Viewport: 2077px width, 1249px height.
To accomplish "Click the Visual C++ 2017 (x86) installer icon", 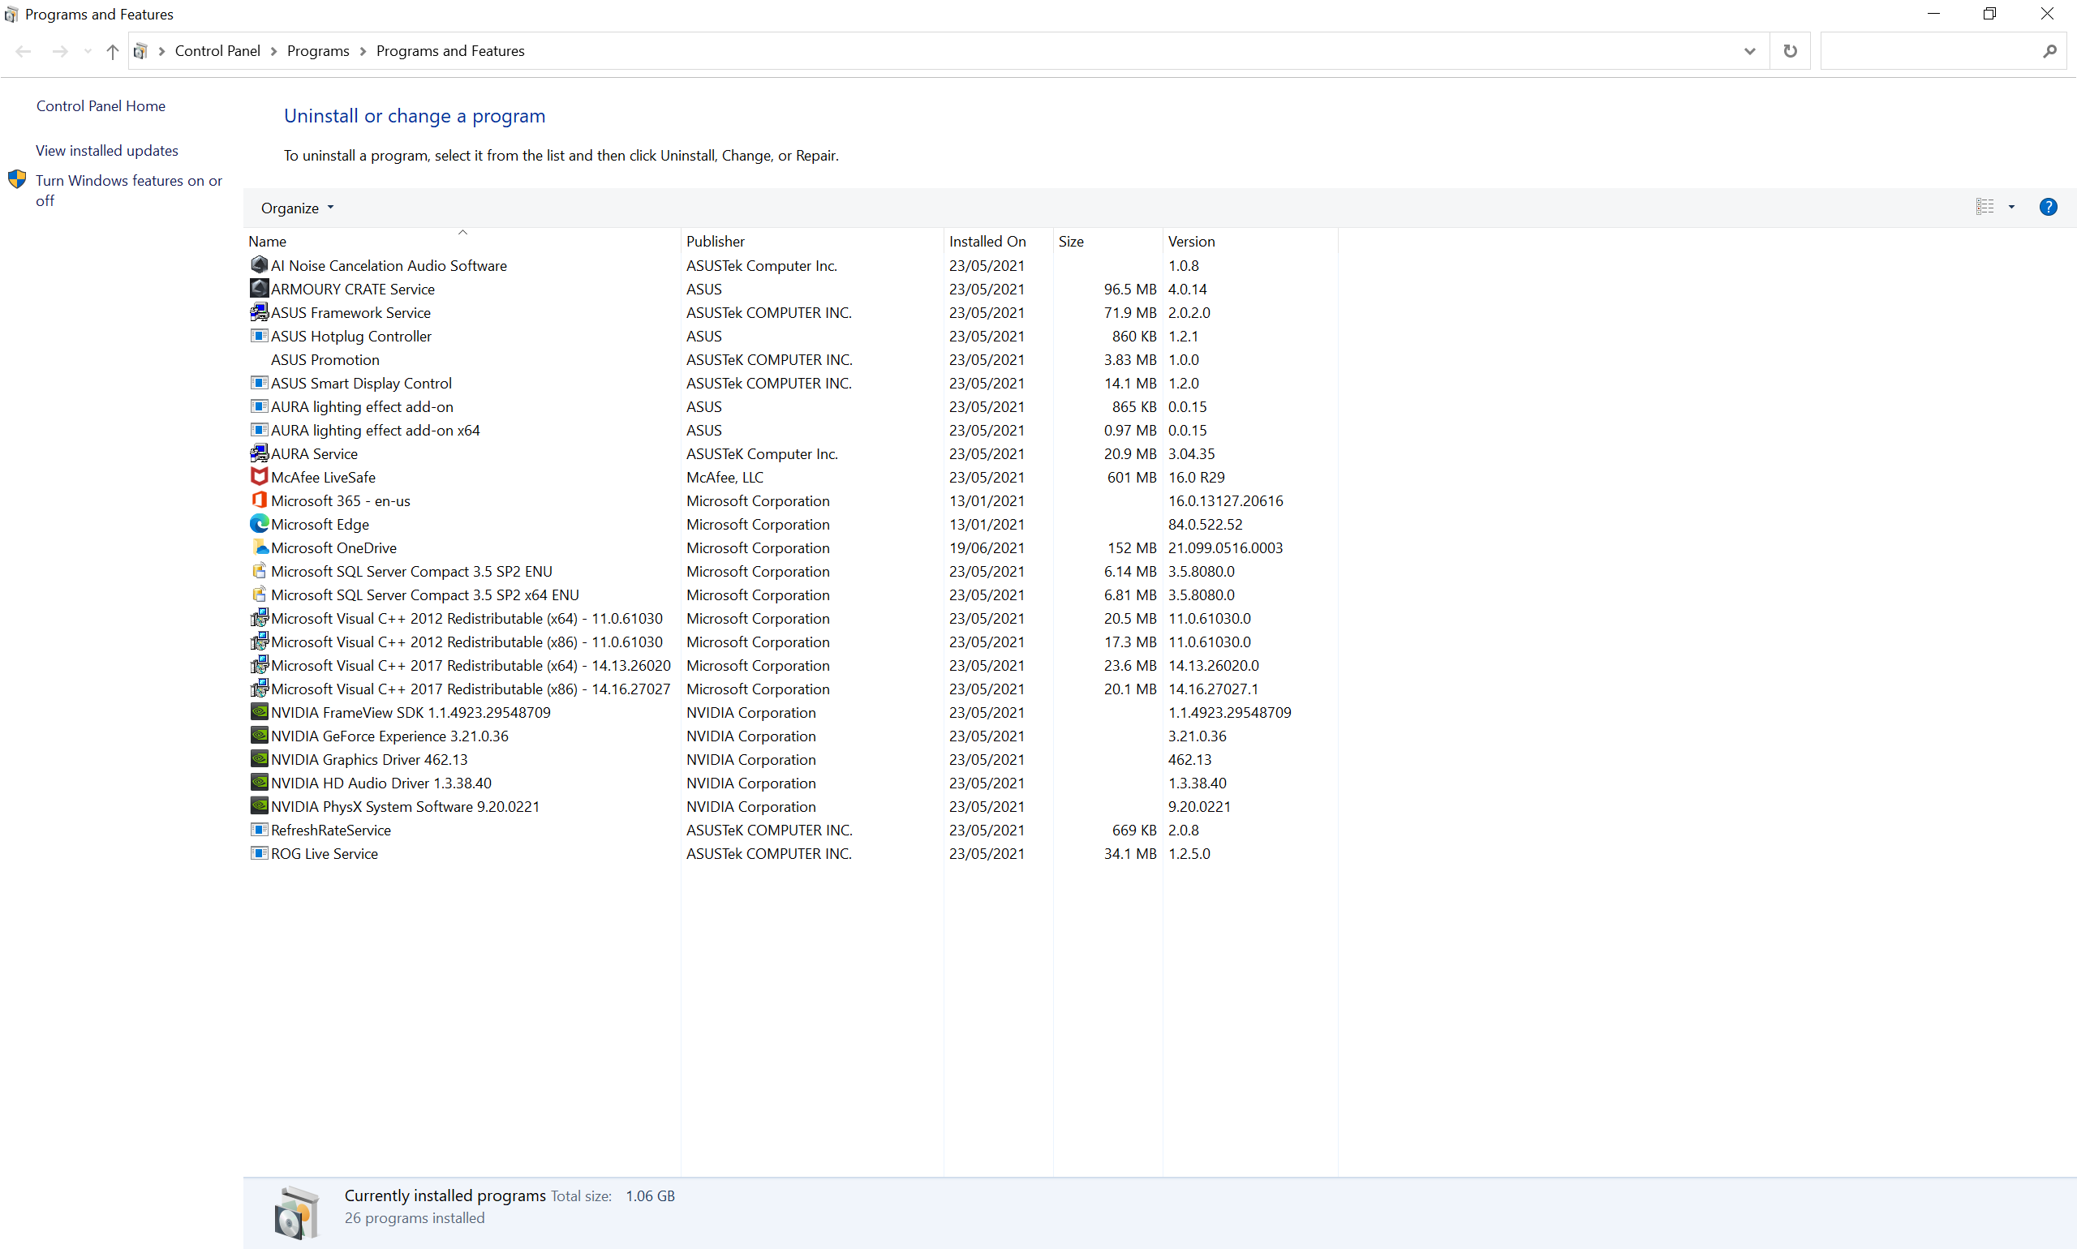I will tap(260, 689).
